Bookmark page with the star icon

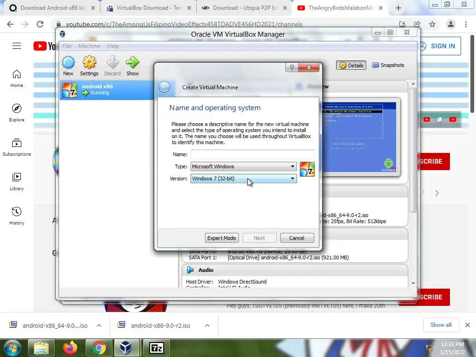pyautogui.click(x=432, y=24)
